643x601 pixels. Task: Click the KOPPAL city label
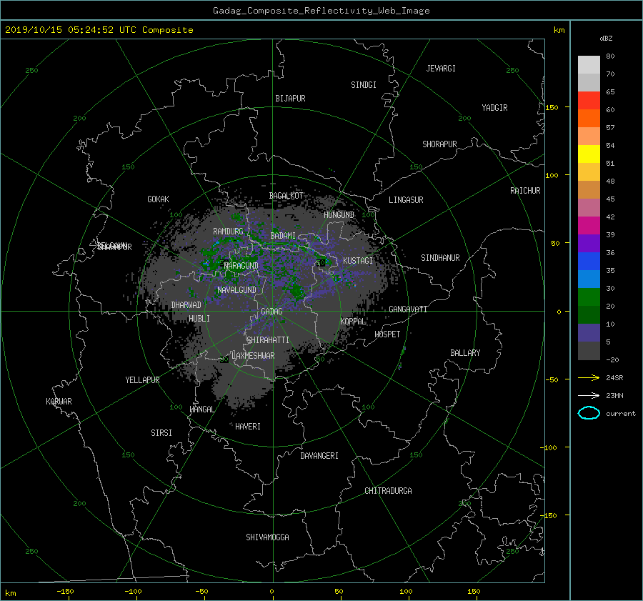coord(353,321)
